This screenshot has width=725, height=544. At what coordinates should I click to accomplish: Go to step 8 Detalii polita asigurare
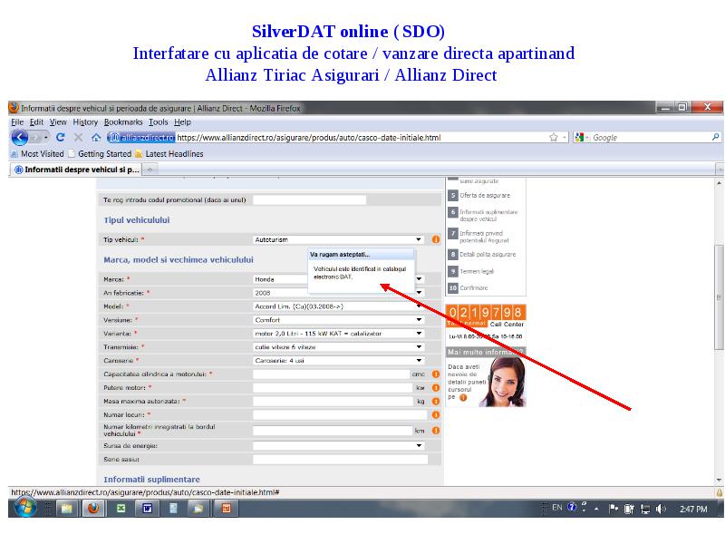pyautogui.click(x=482, y=255)
